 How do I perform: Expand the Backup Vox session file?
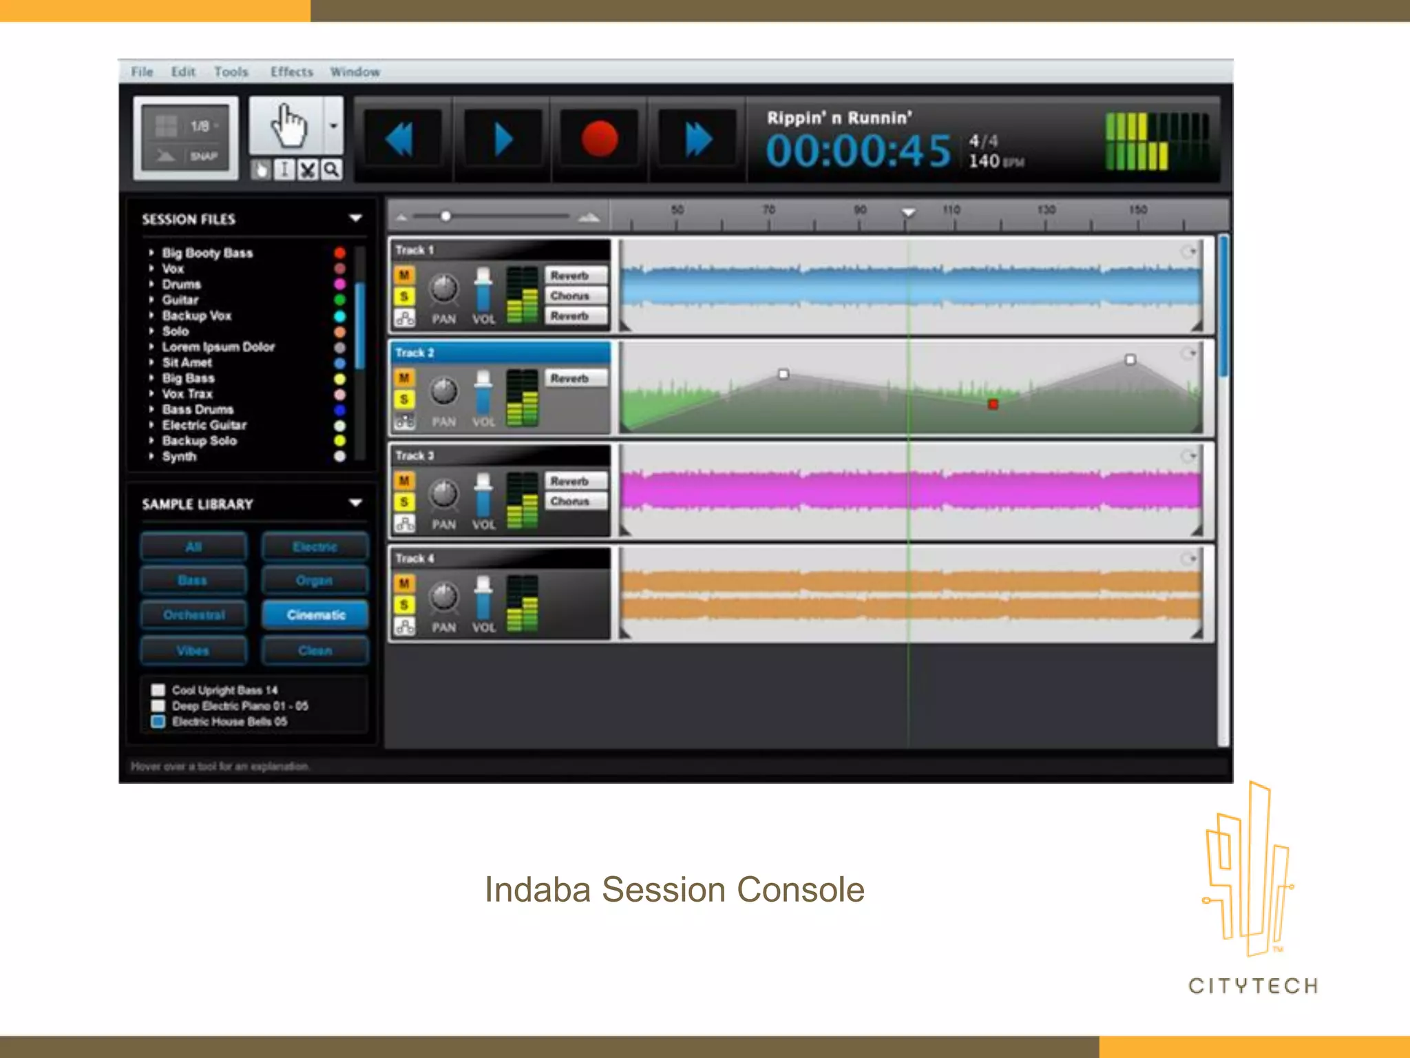151,315
